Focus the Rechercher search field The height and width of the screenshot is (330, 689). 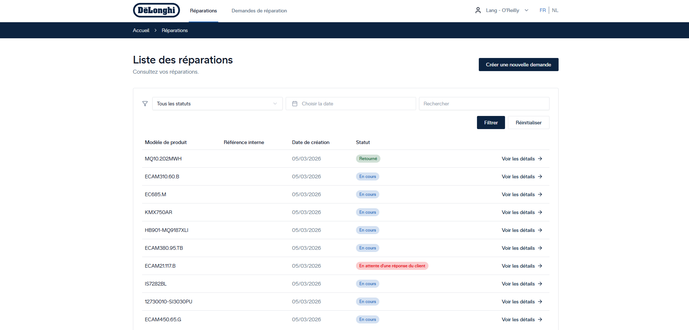pos(484,104)
